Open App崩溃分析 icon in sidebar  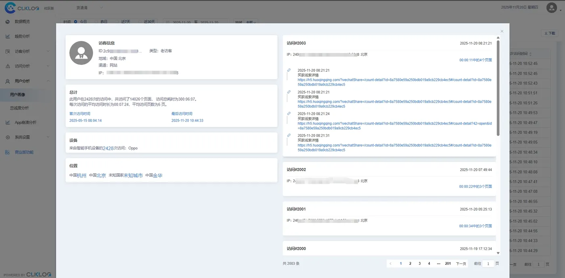pyautogui.click(x=8, y=122)
